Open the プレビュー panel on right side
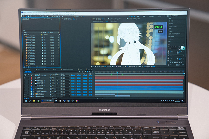 171,23
